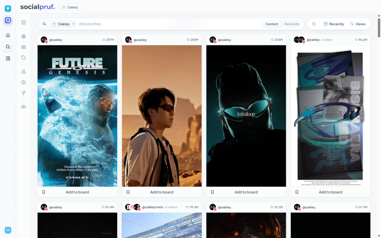
Task: Open @oakley account on 297M post
Action: [x=56, y=40]
